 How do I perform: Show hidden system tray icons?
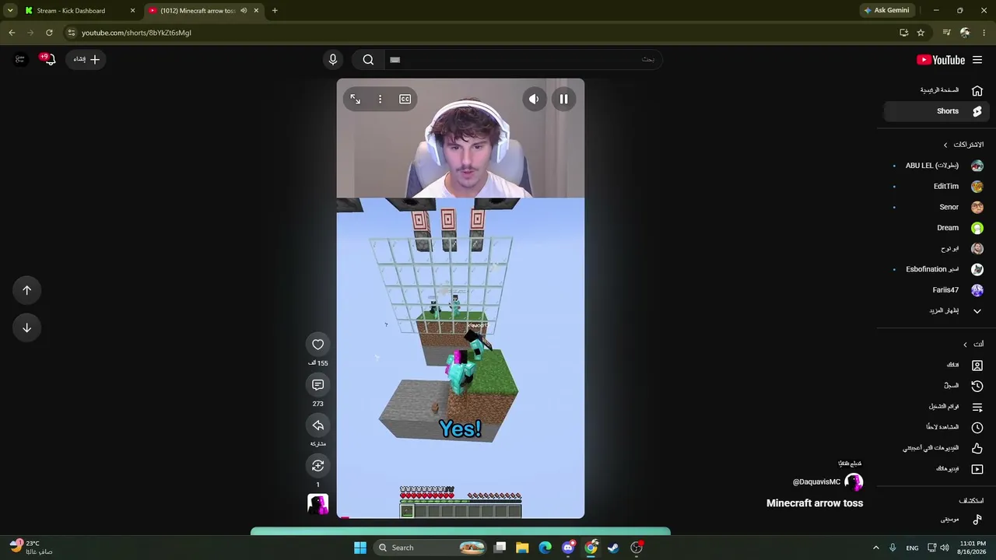pos(875,548)
